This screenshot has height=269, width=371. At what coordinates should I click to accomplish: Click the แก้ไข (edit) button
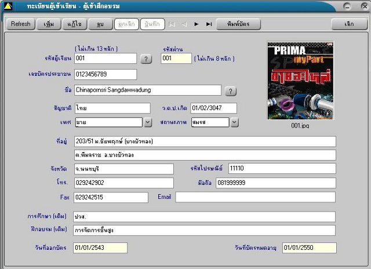point(75,24)
